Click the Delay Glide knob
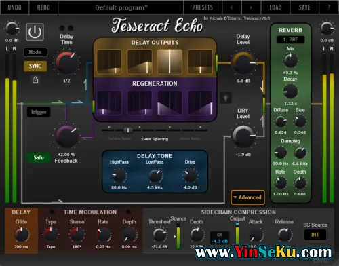The width and height of the screenshot is (339, 266). pyautogui.click(x=22, y=235)
